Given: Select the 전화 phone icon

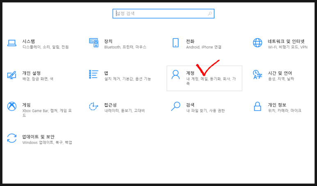Looking at the screenshot, I should pyautogui.click(x=176, y=43).
